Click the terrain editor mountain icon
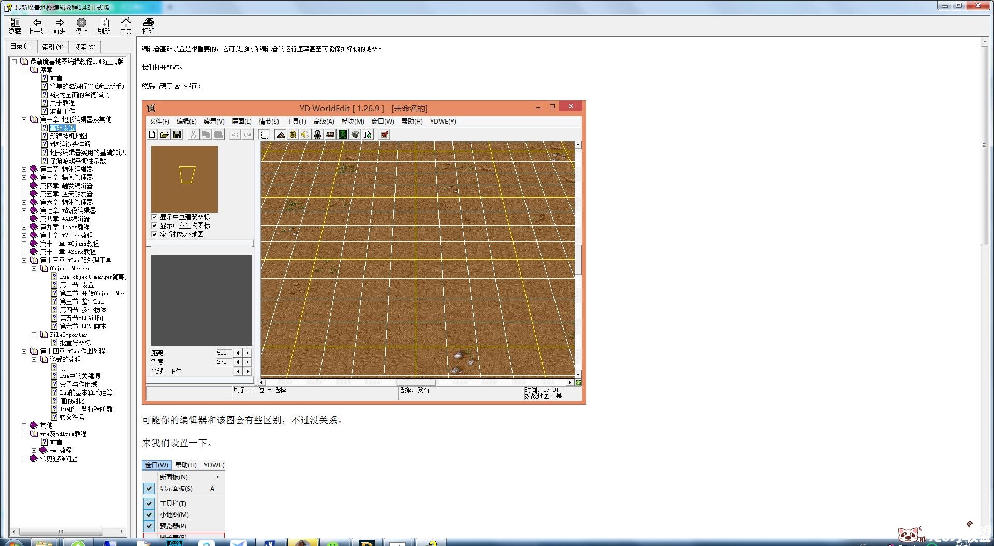This screenshot has height=546, width=994. pos(281,134)
